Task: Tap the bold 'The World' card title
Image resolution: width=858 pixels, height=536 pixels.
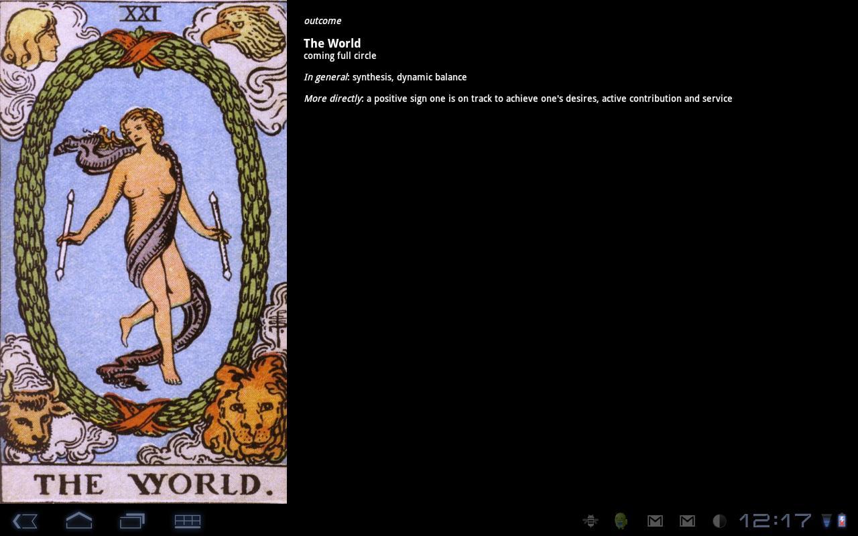Action: tap(332, 43)
